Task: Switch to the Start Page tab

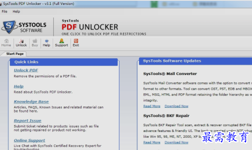Action: (15, 54)
